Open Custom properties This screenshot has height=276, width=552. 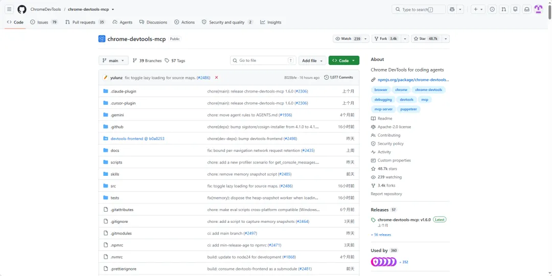click(391, 160)
